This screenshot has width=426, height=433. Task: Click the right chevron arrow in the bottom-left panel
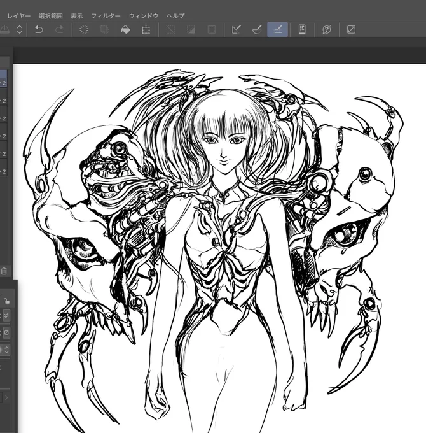coord(6,397)
